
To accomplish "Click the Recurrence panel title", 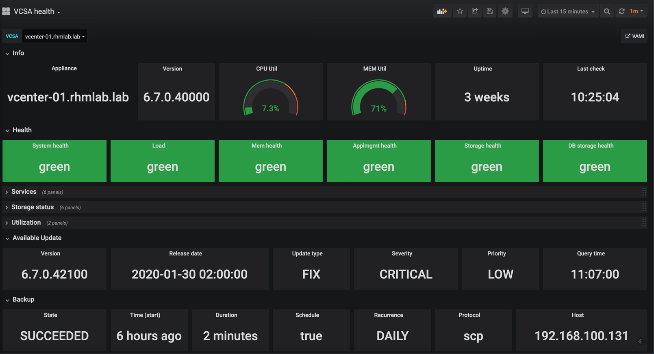I will tap(389, 315).
